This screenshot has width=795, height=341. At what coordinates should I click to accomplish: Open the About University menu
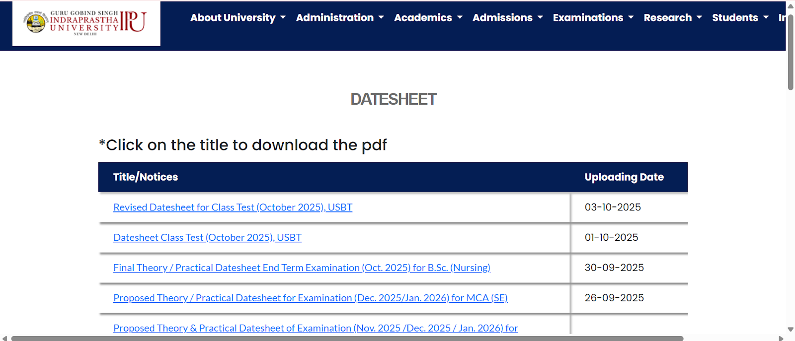(233, 18)
